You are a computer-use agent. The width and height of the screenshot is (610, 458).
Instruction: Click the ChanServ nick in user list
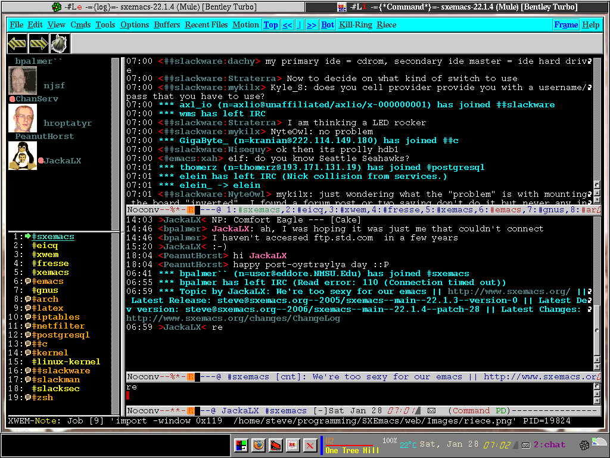pos(36,99)
